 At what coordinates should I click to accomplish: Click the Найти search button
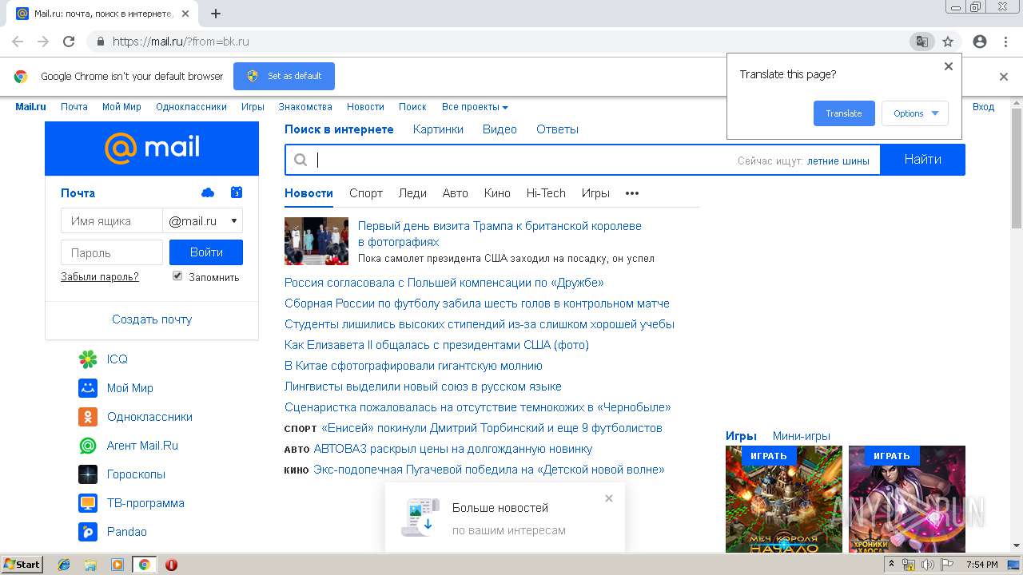click(923, 160)
